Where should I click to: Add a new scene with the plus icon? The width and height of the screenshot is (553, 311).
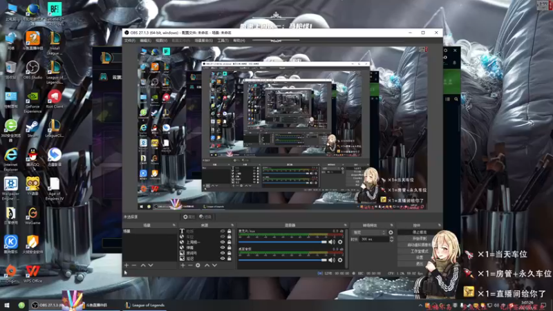(x=126, y=265)
